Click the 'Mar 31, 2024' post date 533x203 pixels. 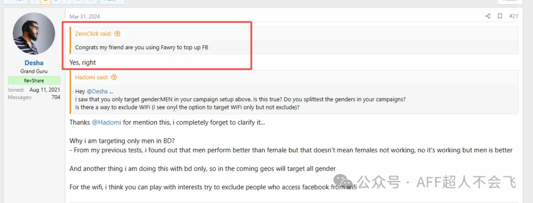[84, 17]
